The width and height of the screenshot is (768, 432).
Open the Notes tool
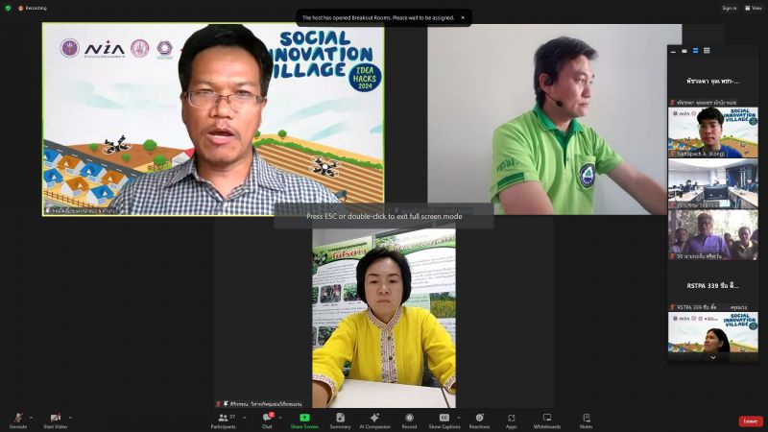pos(586,418)
